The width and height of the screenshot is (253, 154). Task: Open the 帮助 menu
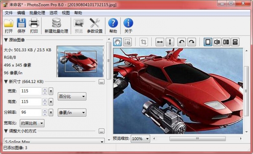pyautogui.click(x=78, y=13)
